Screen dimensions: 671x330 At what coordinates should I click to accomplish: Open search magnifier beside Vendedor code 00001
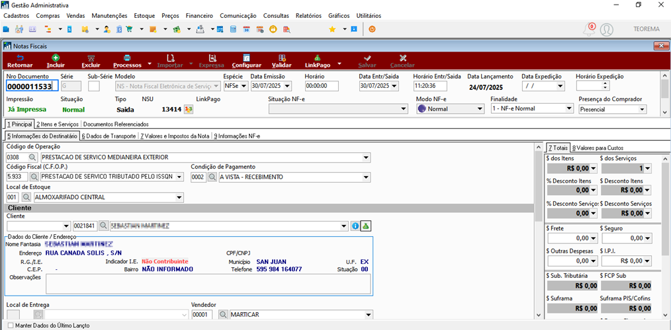point(223,315)
